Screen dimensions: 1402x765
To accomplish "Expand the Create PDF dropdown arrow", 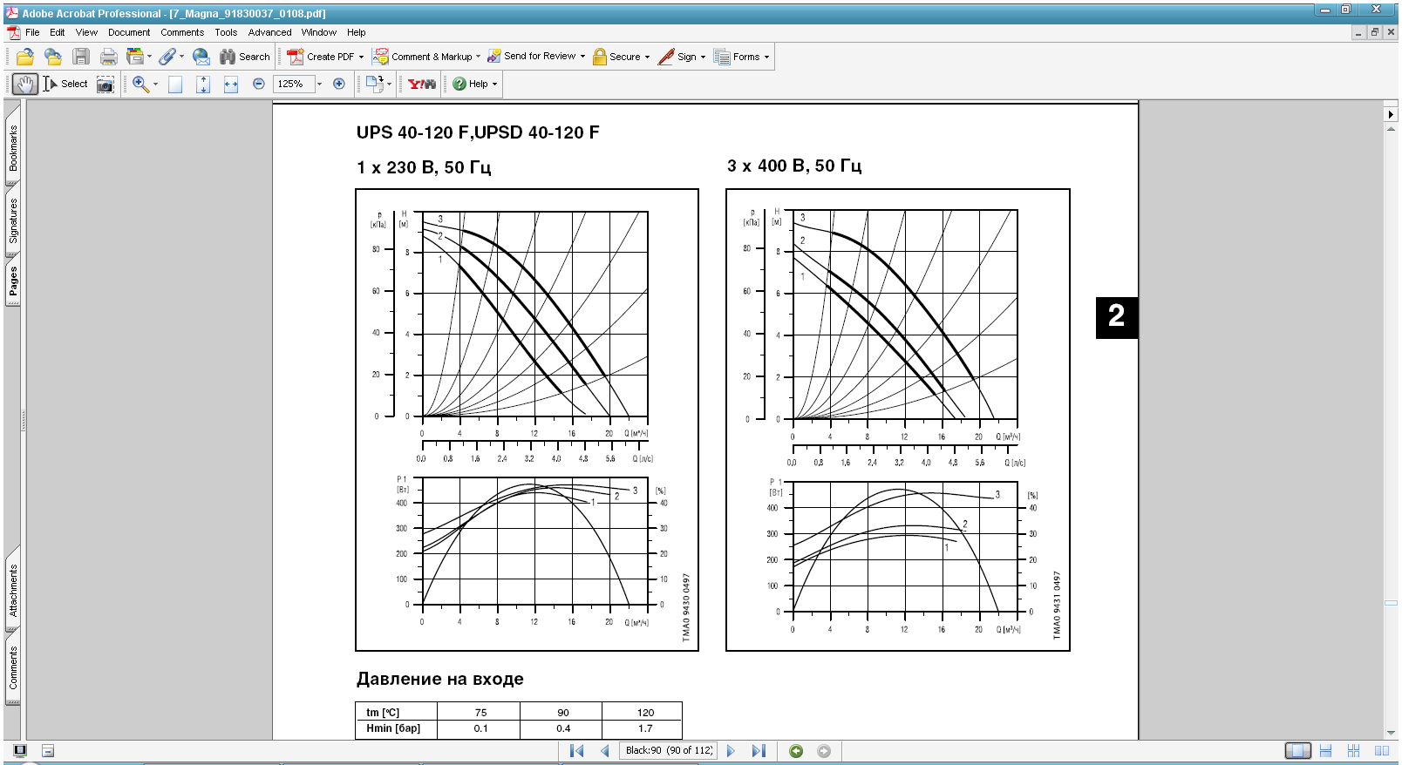I will click(361, 58).
